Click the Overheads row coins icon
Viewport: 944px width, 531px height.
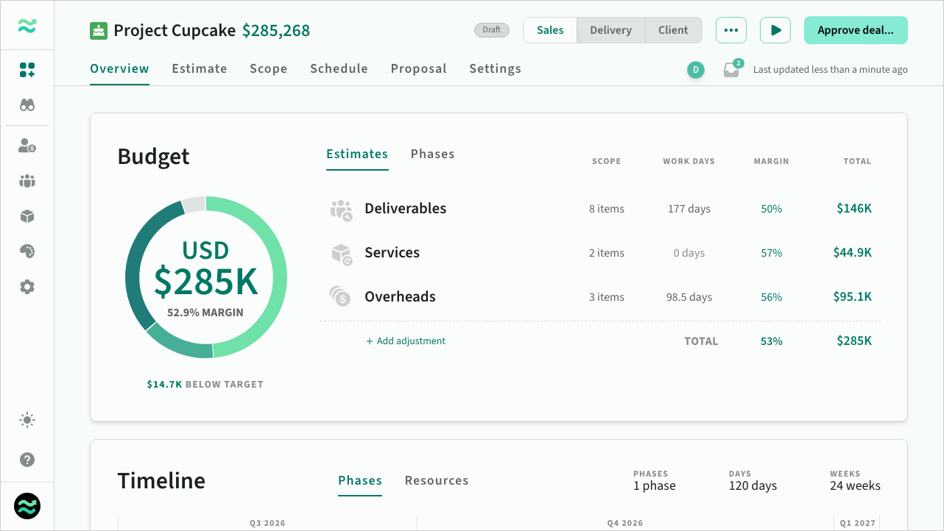[340, 296]
